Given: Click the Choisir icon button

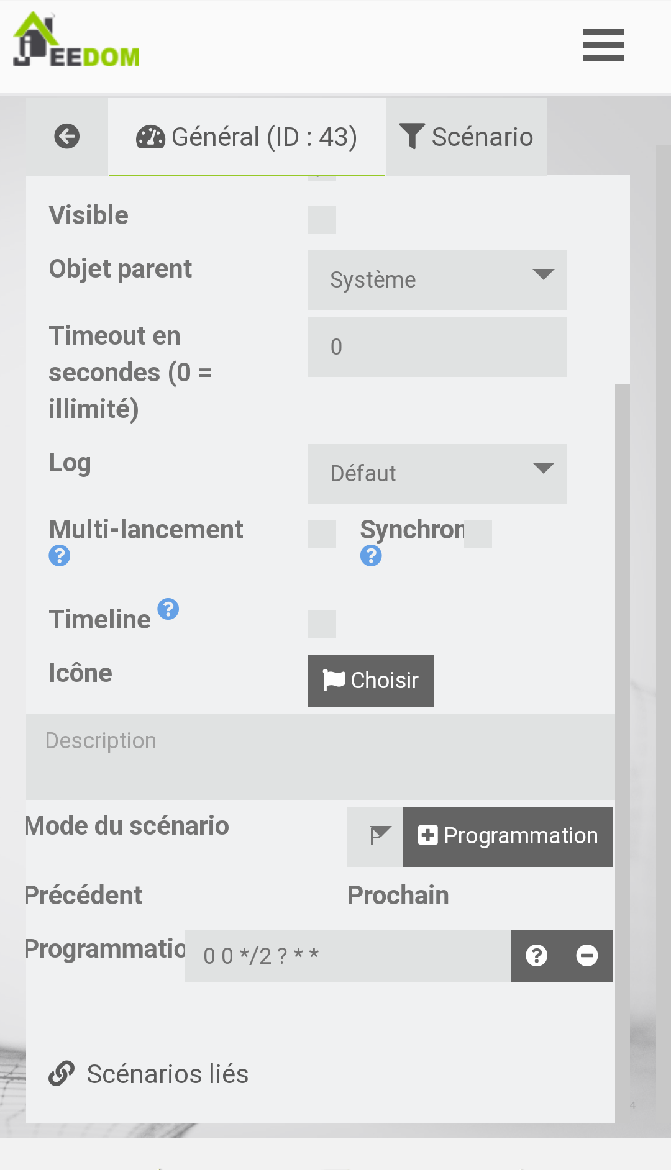Looking at the screenshot, I should (371, 681).
